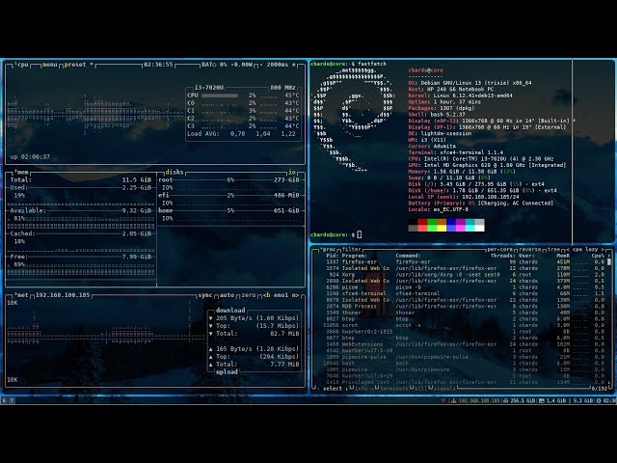Click the Threads column header

tap(503, 256)
